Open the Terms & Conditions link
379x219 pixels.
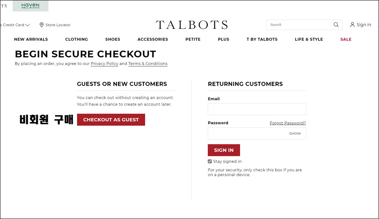coord(148,64)
